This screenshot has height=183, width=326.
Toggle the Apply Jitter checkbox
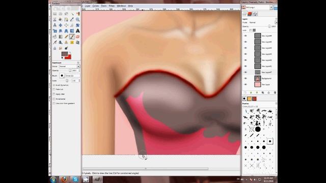pyautogui.click(x=54, y=94)
